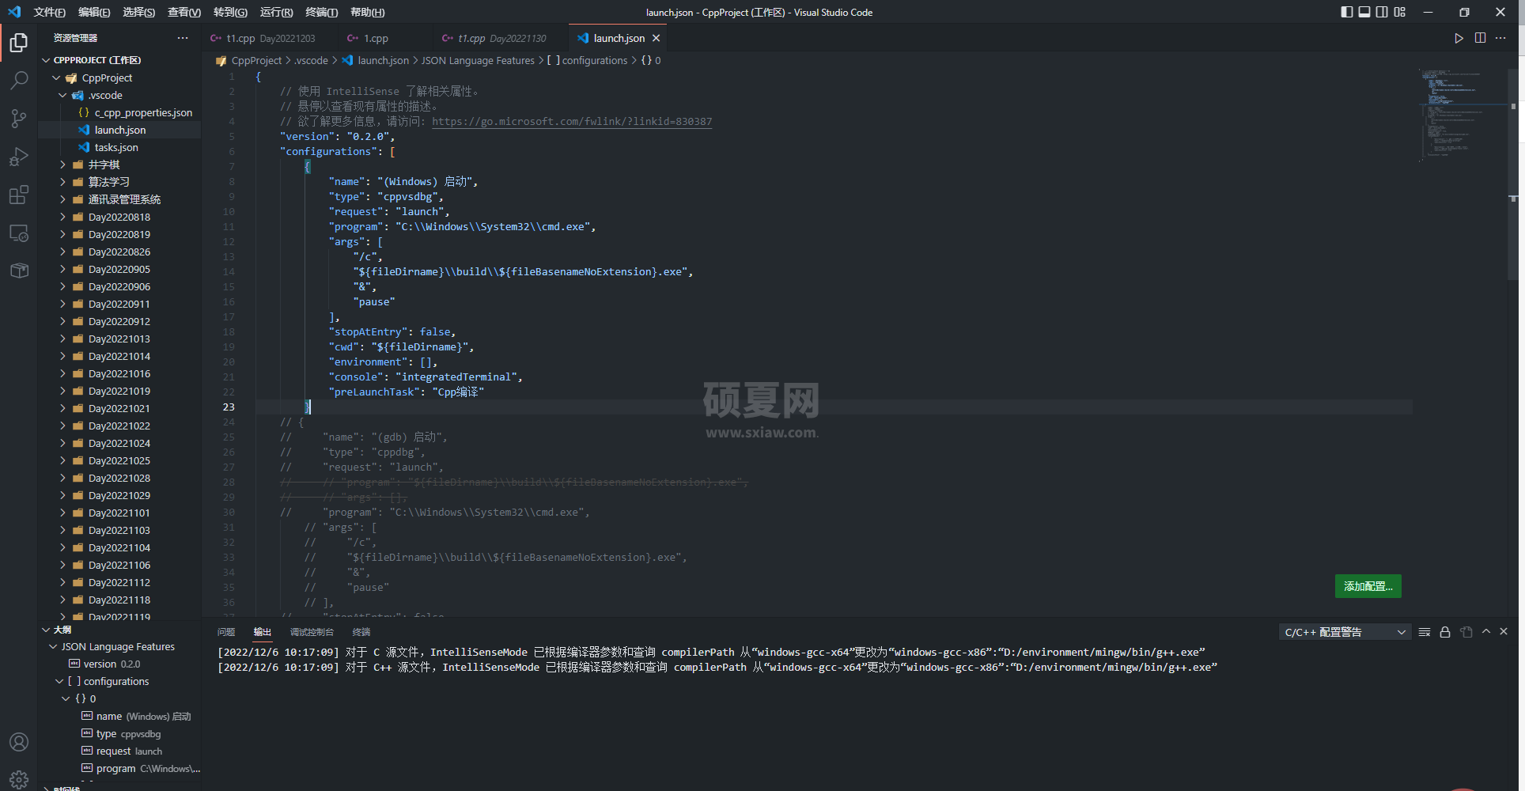Switch to the 问题 panel tab
The image size is (1525, 791).
tap(226, 632)
